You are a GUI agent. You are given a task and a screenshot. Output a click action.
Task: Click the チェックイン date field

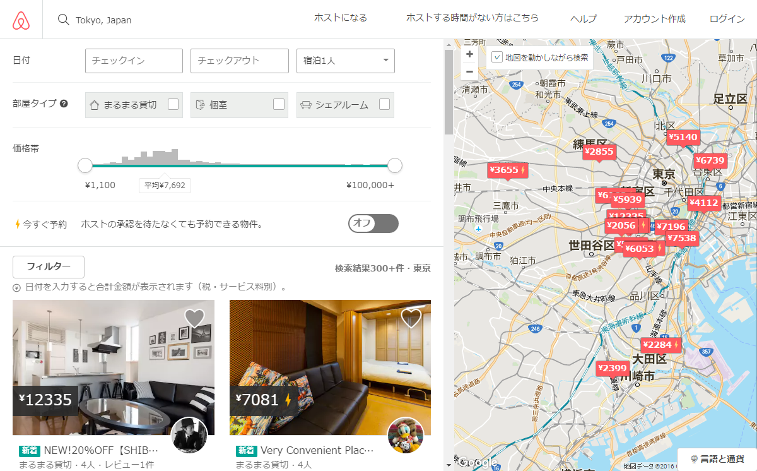pyautogui.click(x=134, y=61)
